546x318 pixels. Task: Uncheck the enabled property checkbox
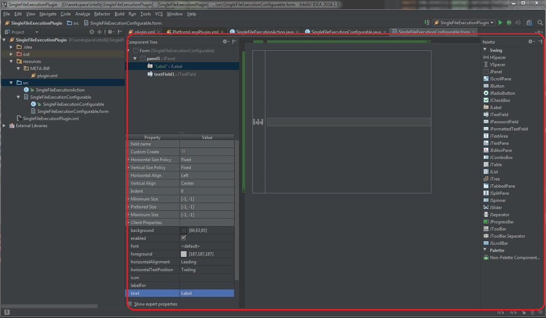pos(184,238)
